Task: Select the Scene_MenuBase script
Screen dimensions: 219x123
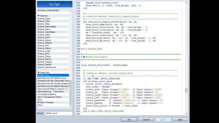Action: tap(53, 27)
